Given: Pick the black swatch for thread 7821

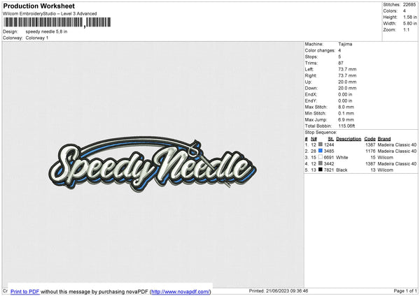Looking at the screenshot, I should [321, 170].
